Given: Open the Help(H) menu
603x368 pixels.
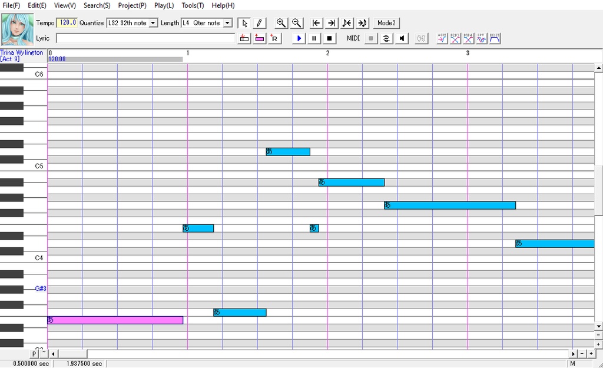Looking at the screenshot, I should (223, 5).
